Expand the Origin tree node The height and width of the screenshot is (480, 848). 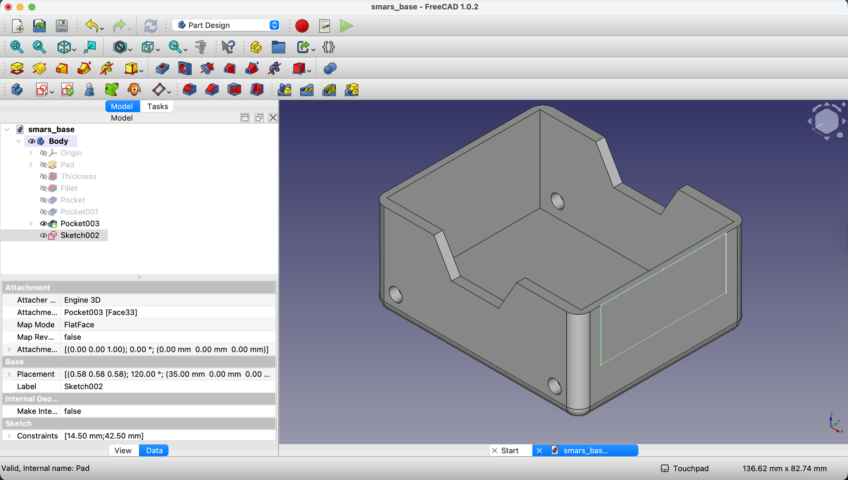[x=31, y=153]
